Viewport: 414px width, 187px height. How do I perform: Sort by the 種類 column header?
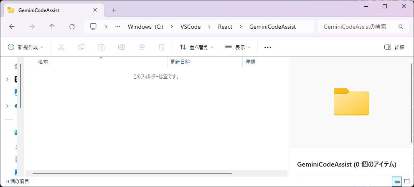pyautogui.click(x=265, y=62)
